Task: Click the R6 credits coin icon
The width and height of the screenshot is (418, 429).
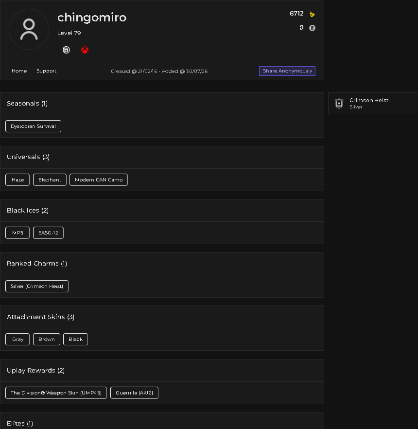Action: pos(312,28)
